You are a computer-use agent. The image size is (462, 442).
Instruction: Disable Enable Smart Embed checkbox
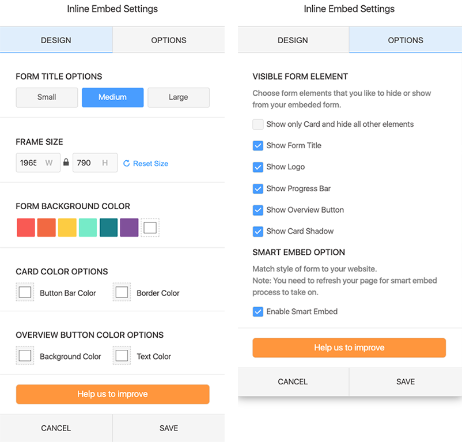point(258,311)
